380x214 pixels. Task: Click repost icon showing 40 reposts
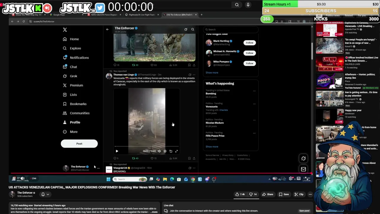point(135,158)
